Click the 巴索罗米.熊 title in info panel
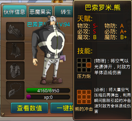Screen dimensions: 132x121 click(x=103, y=8)
